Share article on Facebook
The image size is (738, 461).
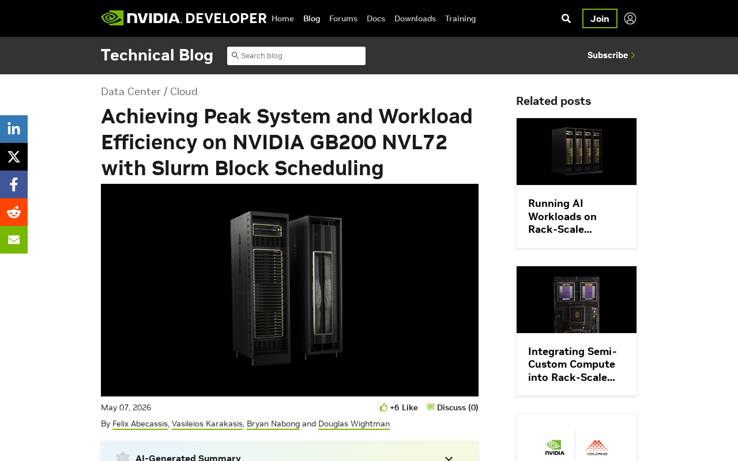(x=14, y=184)
